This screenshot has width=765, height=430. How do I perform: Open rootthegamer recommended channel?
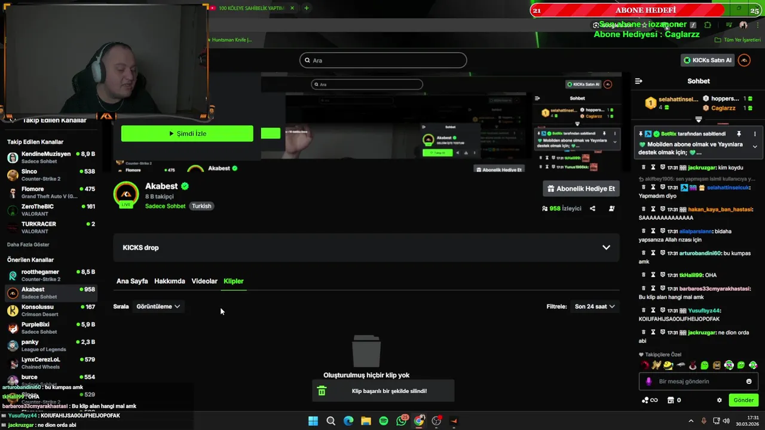click(x=51, y=275)
